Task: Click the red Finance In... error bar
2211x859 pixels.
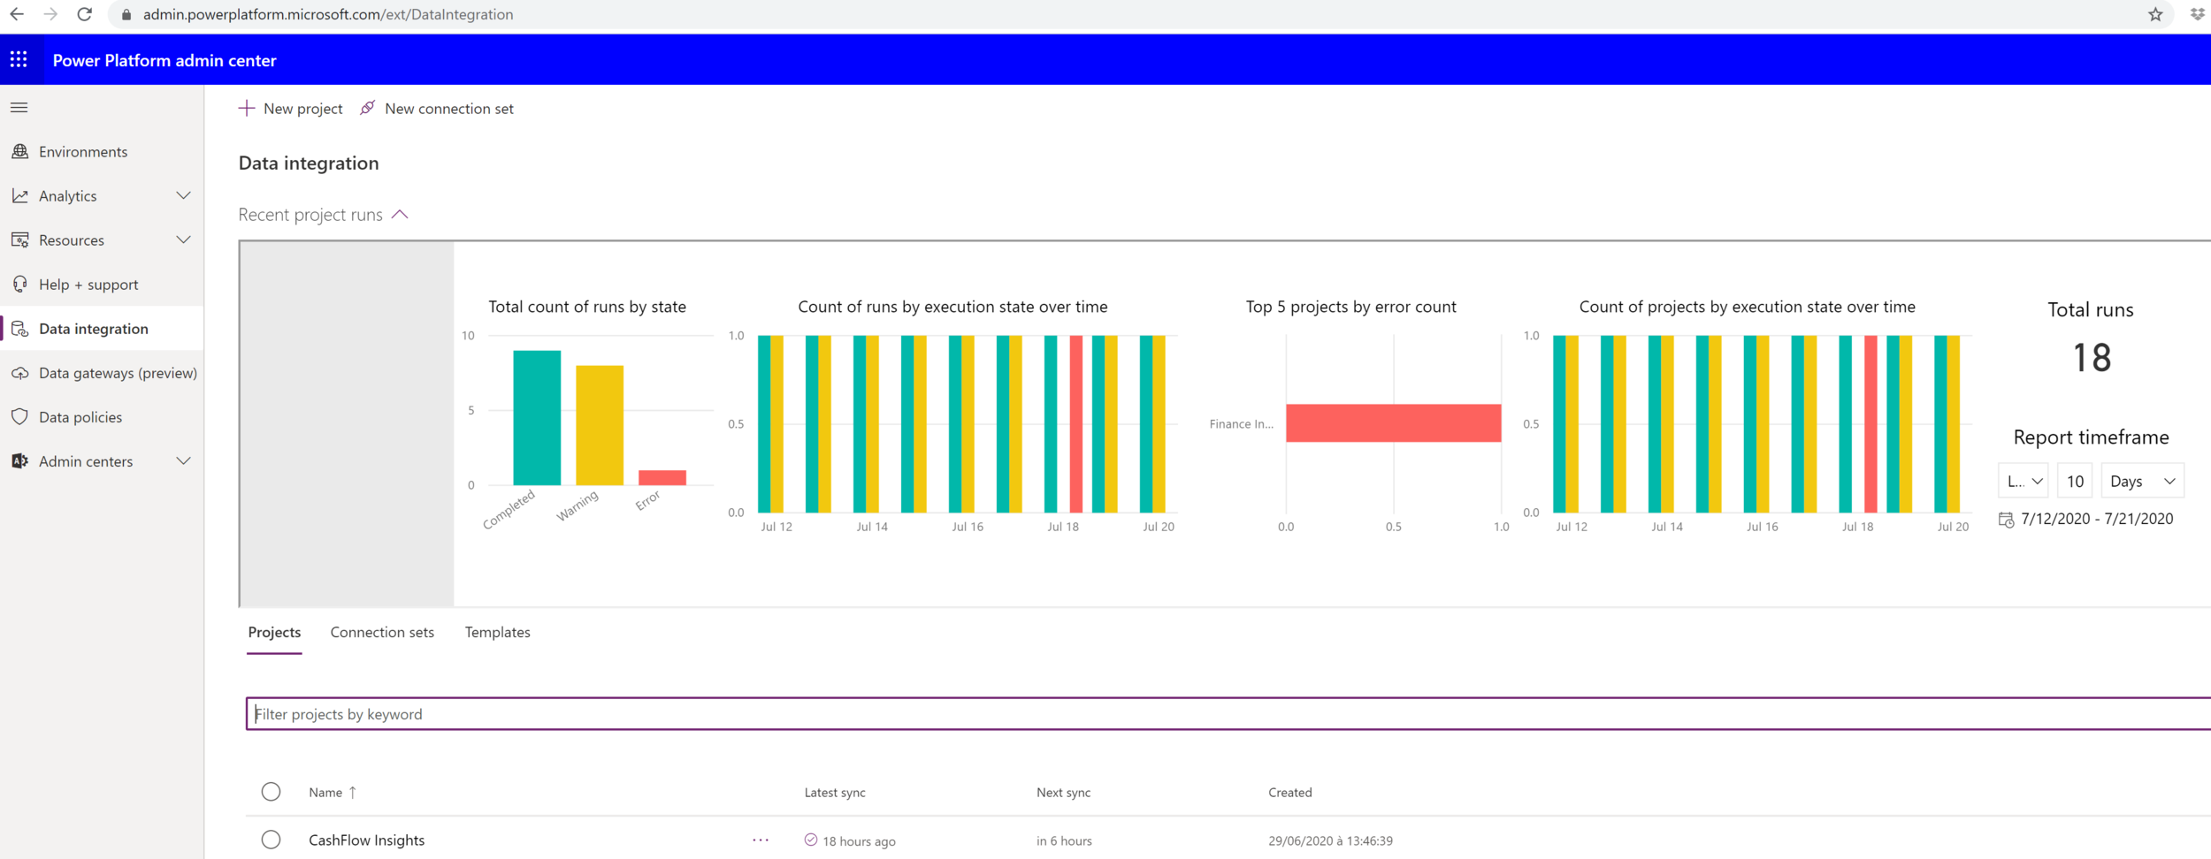Action: [x=1393, y=423]
